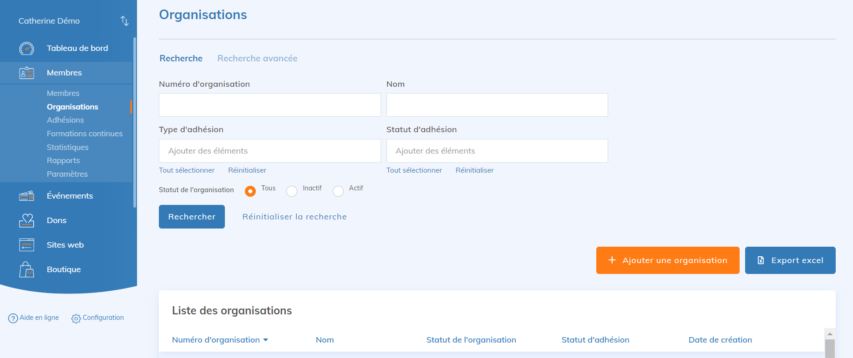Click the Dons heart icon

(x=26, y=220)
